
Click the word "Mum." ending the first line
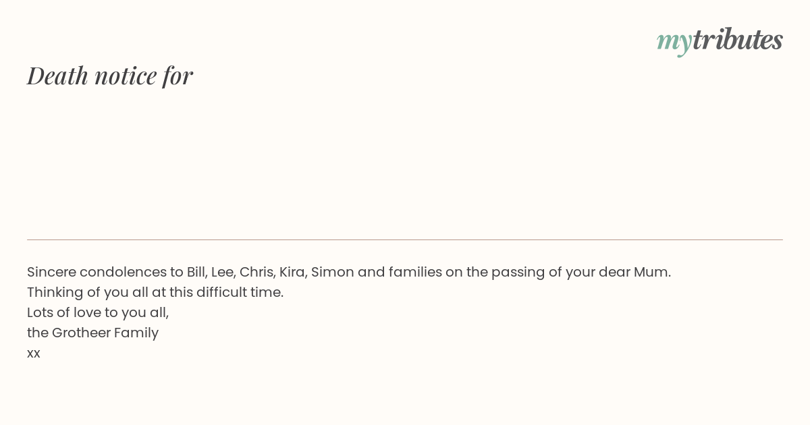click(652, 273)
